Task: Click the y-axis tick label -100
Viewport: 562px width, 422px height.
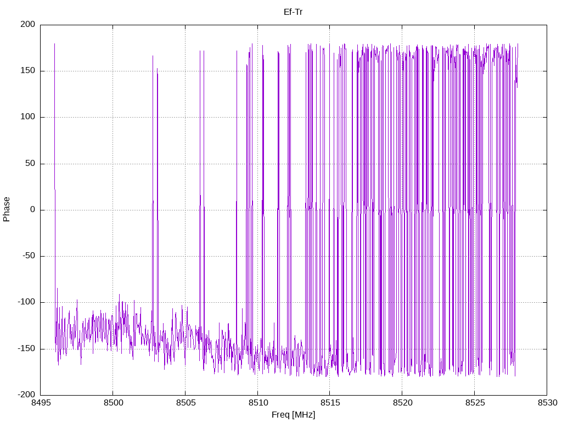Action: pyautogui.click(x=26, y=302)
